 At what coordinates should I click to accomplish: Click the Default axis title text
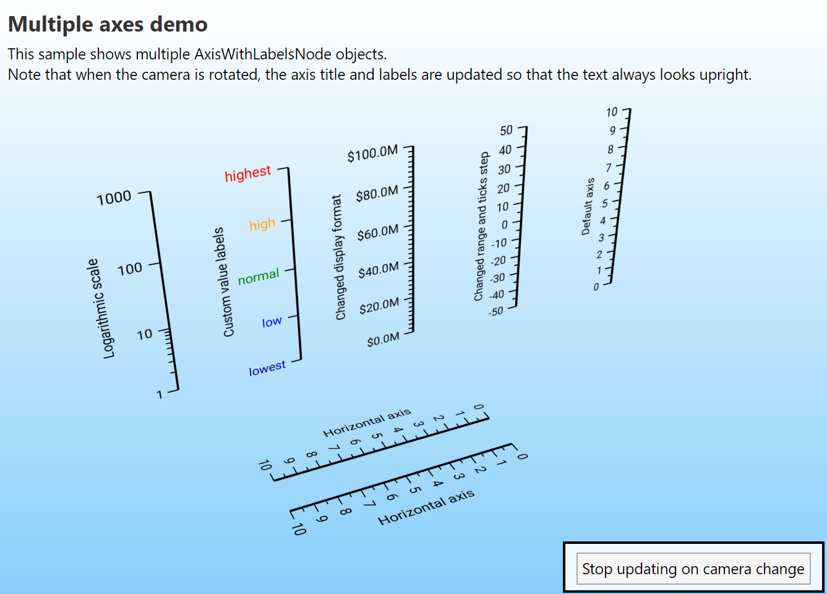[587, 207]
